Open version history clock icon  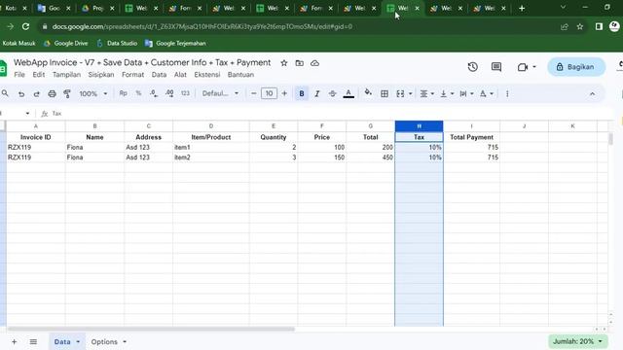point(472,67)
